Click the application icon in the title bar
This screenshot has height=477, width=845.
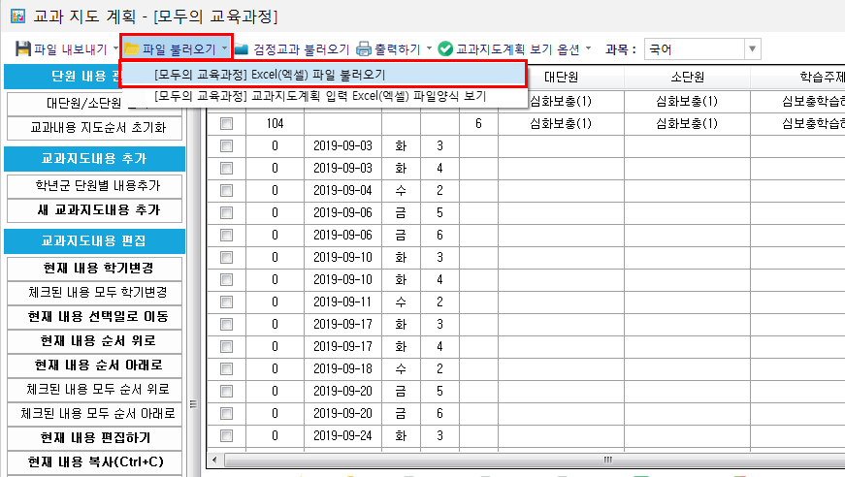pos(17,16)
